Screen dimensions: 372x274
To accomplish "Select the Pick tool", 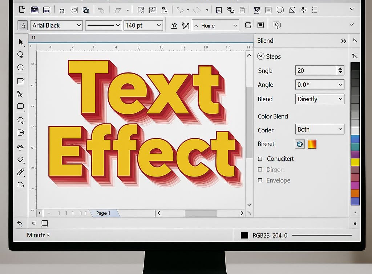I will coord(21,42).
